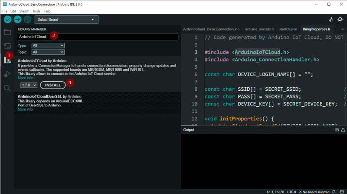Image resolution: width=347 pixels, height=194 pixels.
Task: Toggle the bottom panel from status bar
Action: point(341,191)
